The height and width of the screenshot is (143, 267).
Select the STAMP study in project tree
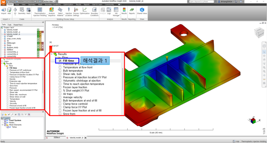tap(10, 36)
